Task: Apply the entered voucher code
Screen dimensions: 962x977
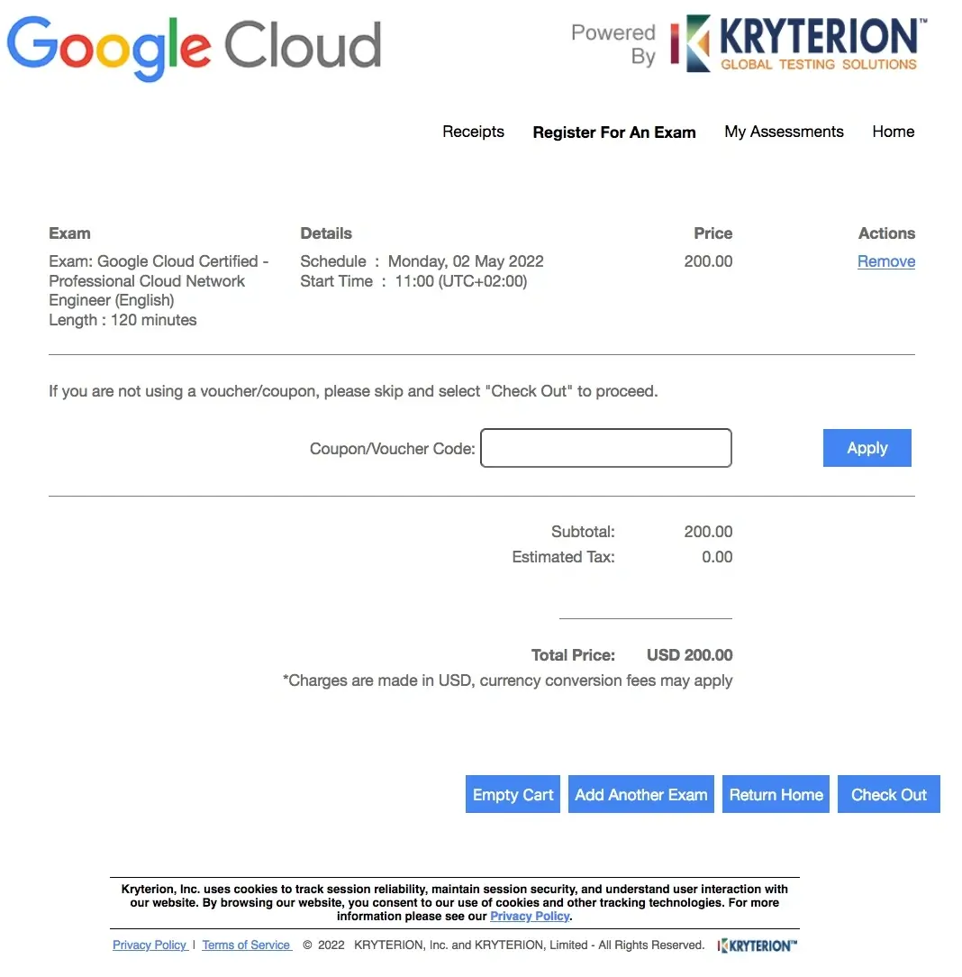Action: click(x=867, y=448)
